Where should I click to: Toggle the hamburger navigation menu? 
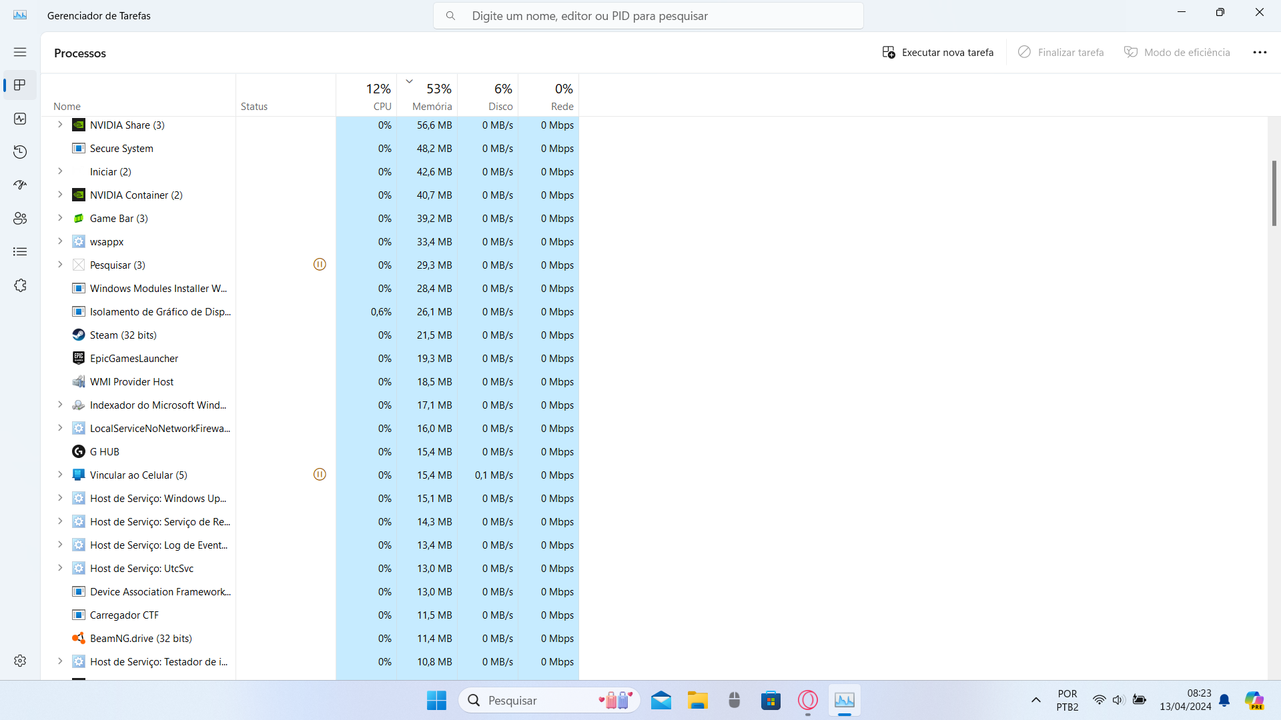point(20,52)
